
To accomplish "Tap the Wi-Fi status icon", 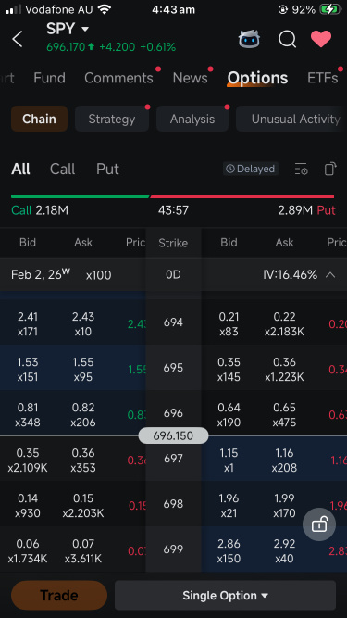I will 105,9.
